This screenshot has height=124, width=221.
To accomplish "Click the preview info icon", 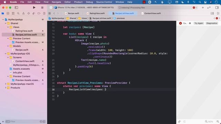I will [190, 23].
